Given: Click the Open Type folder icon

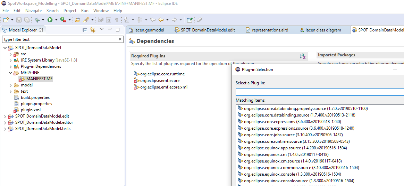Looking at the screenshot, I should point(77,20).
